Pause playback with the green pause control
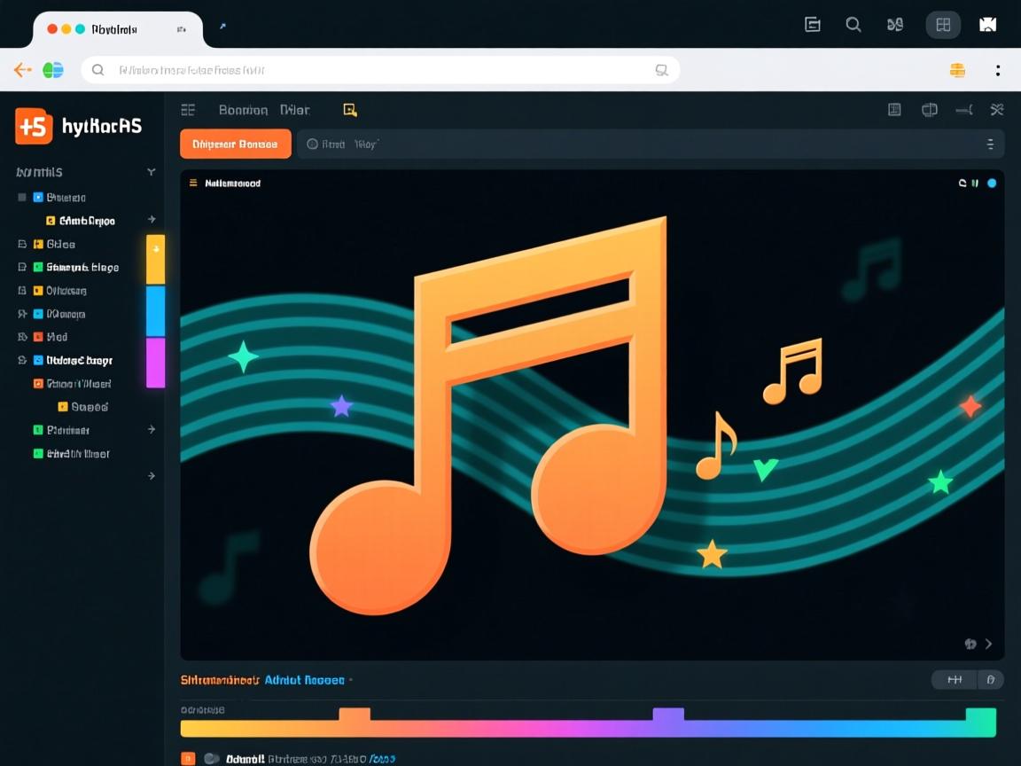Screen dimensions: 1021x766 (976, 183)
